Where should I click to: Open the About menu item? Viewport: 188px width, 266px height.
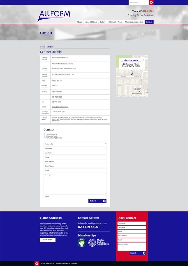tap(80, 22)
